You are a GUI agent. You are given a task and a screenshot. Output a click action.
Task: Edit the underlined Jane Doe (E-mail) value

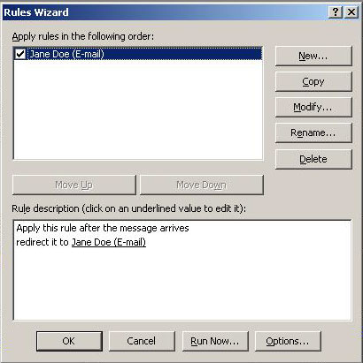pos(109,242)
